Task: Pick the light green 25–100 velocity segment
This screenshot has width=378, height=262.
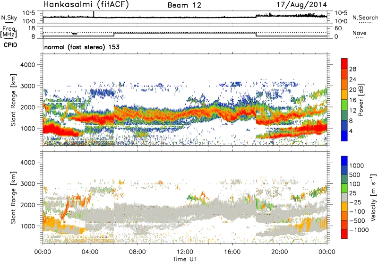Action: [x=344, y=188]
